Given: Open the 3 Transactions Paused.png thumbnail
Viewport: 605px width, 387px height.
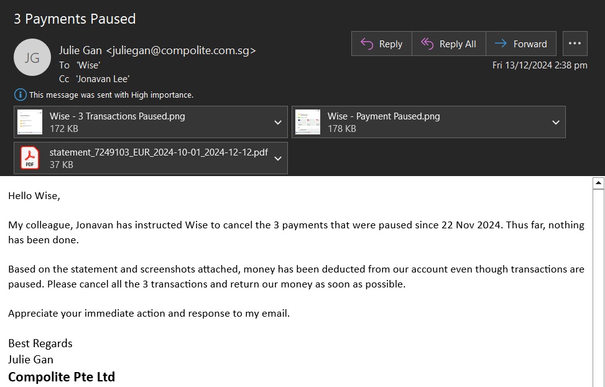Looking at the screenshot, I should coord(30,122).
